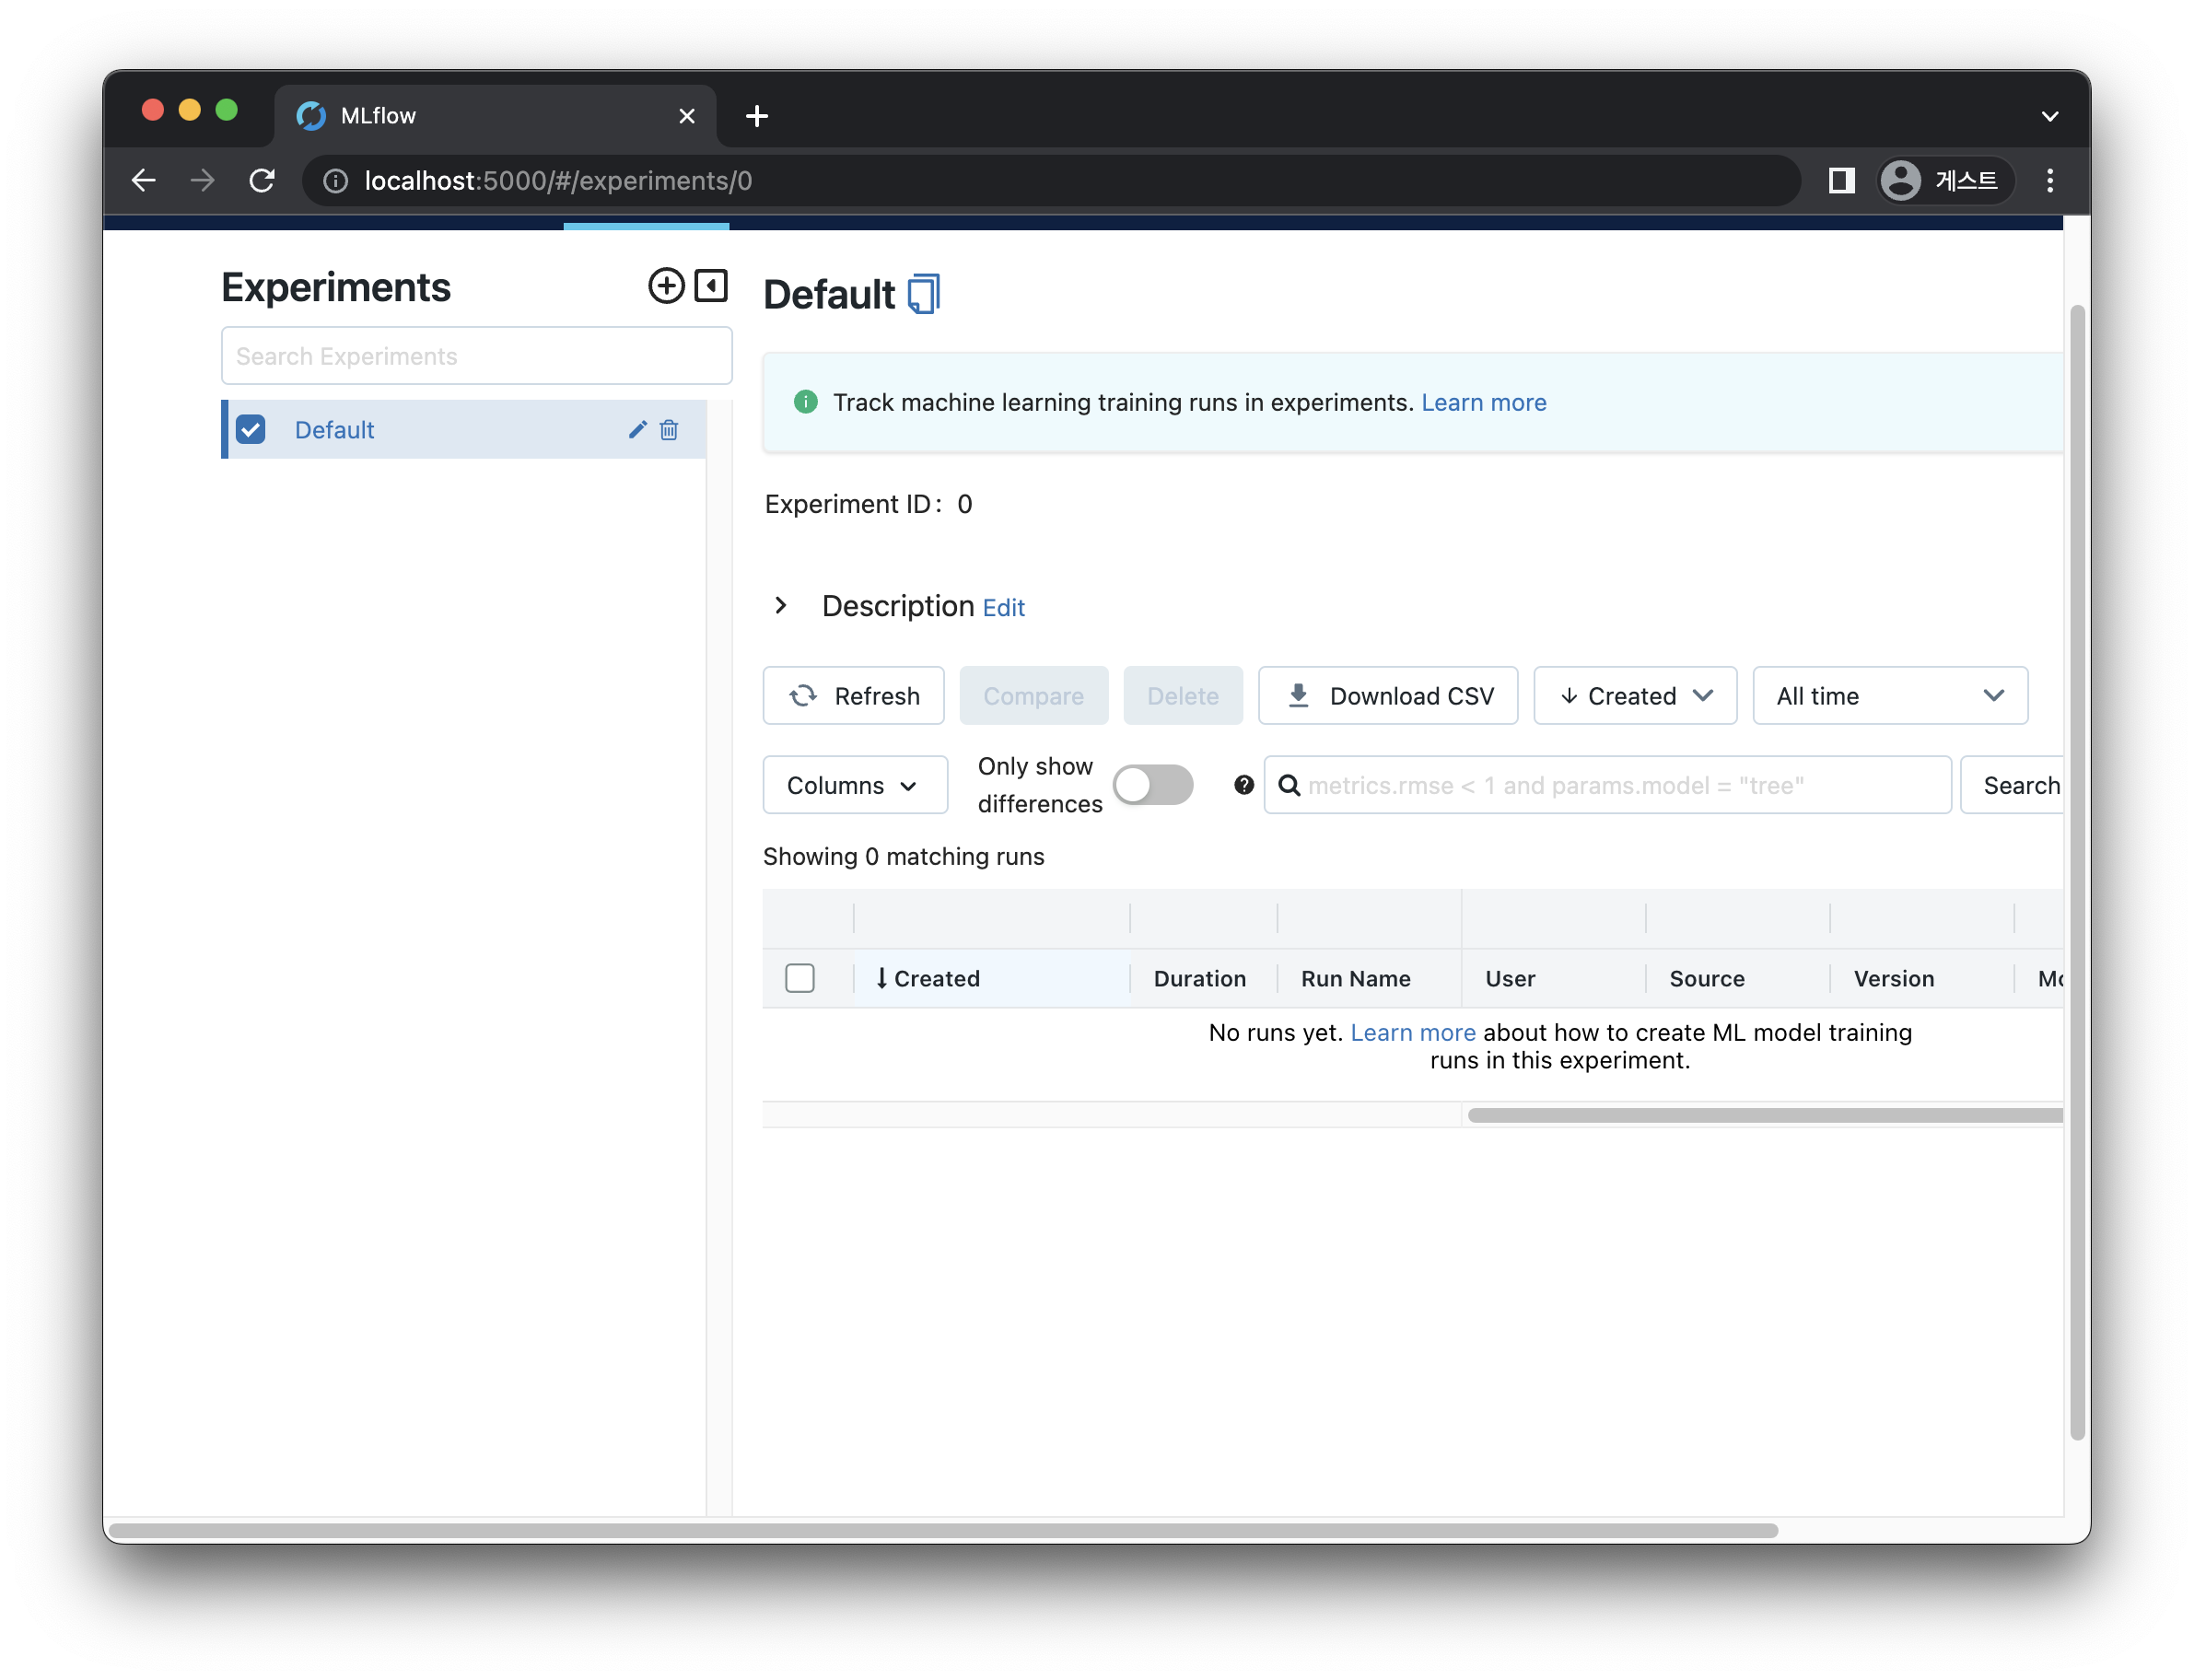Open Learn more link in info banner
The height and width of the screenshot is (1680, 2194).
click(x=1484, y=402)
